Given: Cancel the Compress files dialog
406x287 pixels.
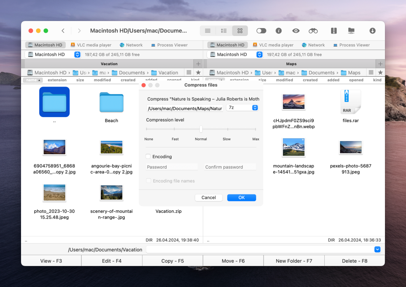Looking at the screenshot, I should 209,197.
